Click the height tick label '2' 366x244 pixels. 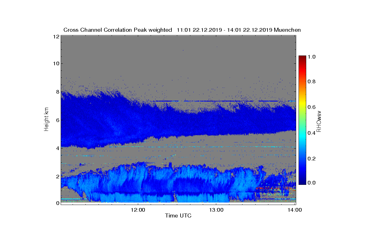pos(57,176)
